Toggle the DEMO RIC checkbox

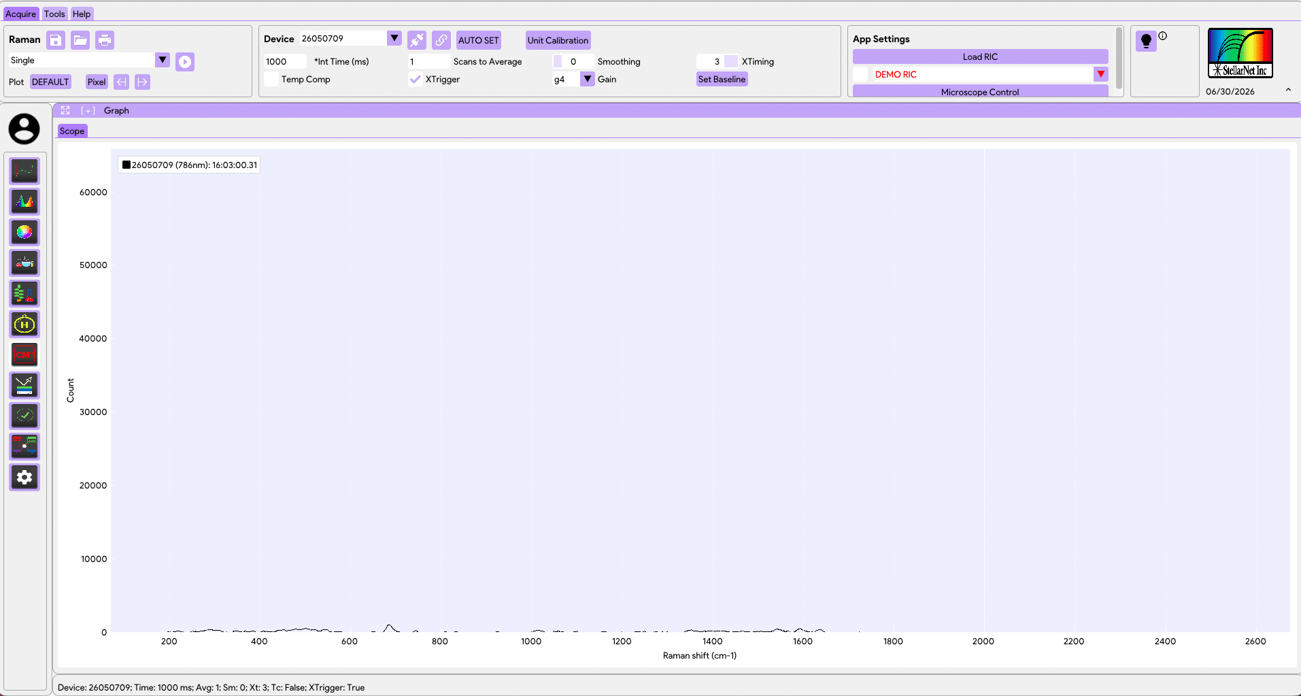click(861, 74)
